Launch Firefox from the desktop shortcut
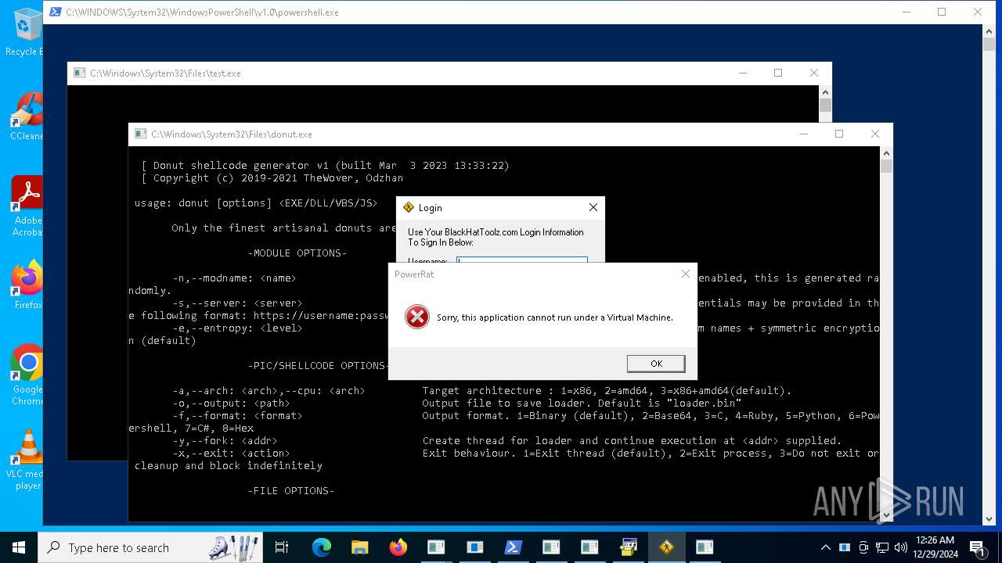Screen dimensions: 1002x563 [27, 285]
